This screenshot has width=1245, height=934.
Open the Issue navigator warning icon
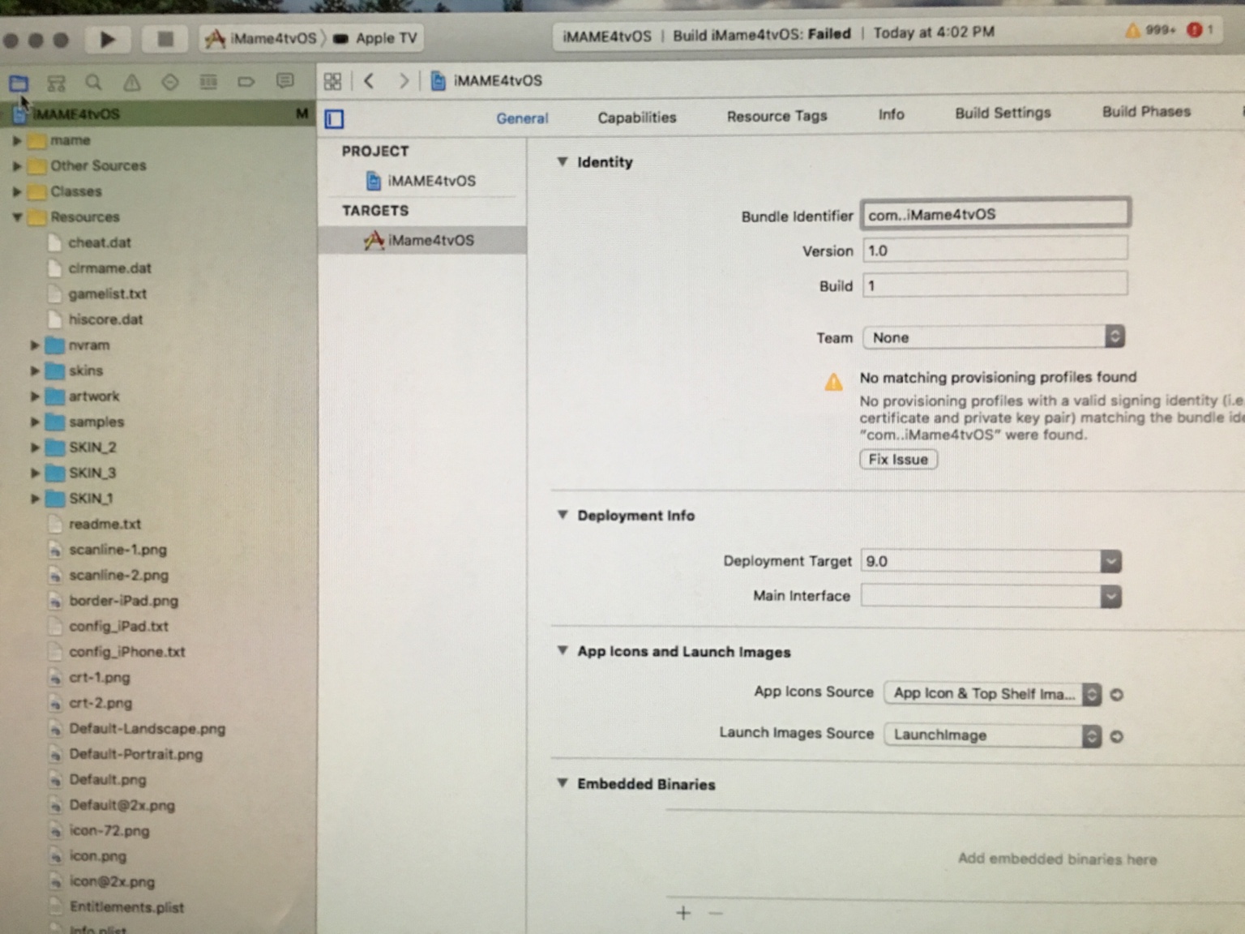click(132, 82)
